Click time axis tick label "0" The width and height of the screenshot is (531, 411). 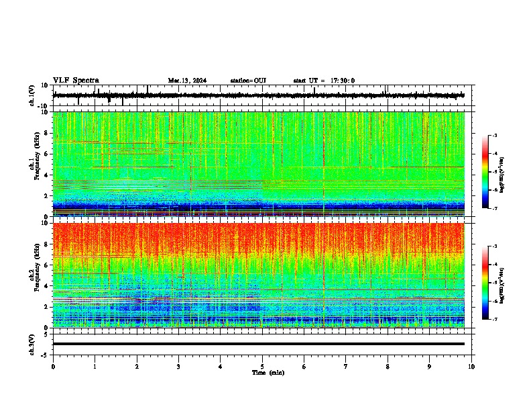53,367
